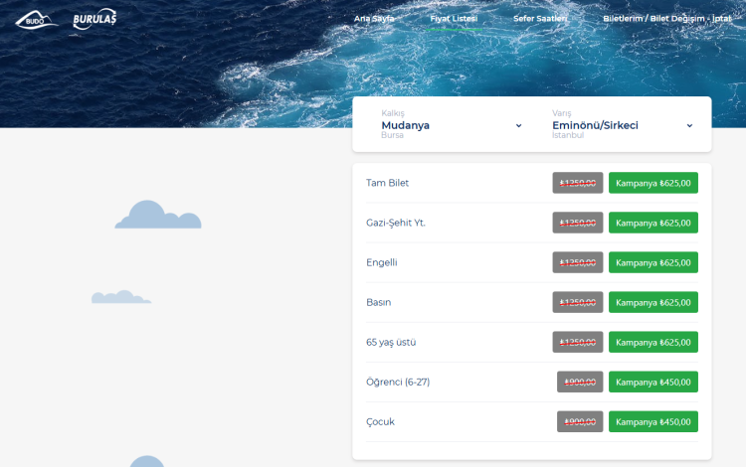Click Gazi-Şehit Yt. Kampanya price button

(x=653, y=223)
